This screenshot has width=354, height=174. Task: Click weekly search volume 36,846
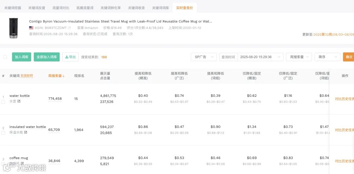pos(54,161)
